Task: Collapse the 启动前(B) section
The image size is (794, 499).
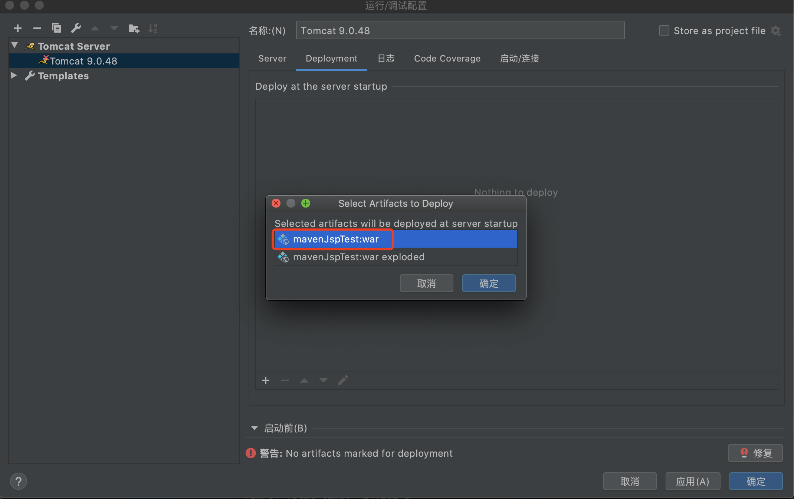Action: pyautogui.click(x=255, y=428)
